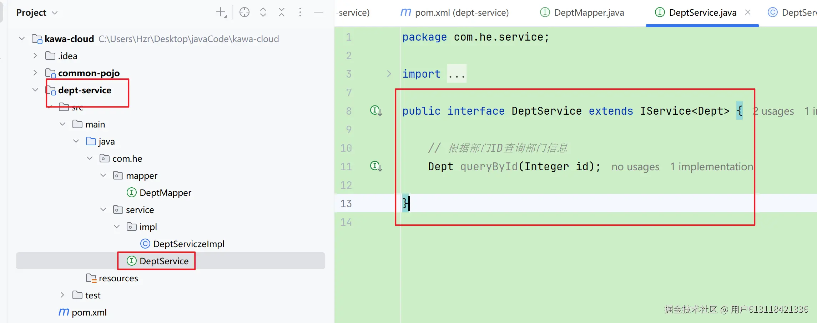Viewport: 817px width, 323px height.
Task: Select the com.he package
Action: coord(127,158)
